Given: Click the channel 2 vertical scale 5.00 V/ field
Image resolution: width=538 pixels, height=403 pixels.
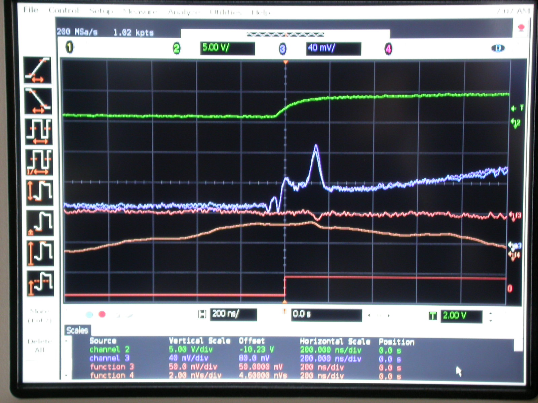Looking at the screenshot, I should pos(227,48).
